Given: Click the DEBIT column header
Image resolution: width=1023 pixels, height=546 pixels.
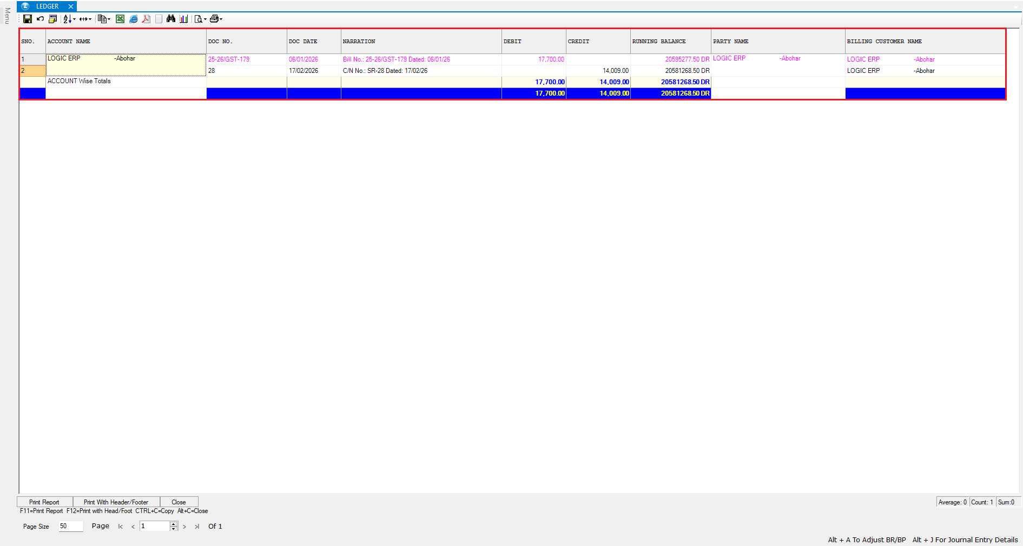Looking at the screenshot, I should pyautogui.click(x=533, y=41).
